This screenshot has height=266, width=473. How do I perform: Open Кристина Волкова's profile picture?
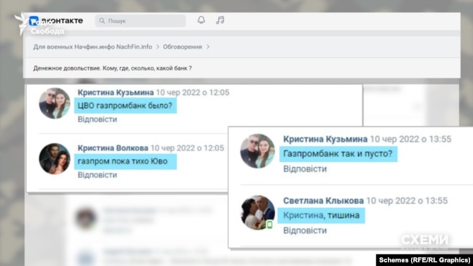pyautogui.click(x=55, y=158)
